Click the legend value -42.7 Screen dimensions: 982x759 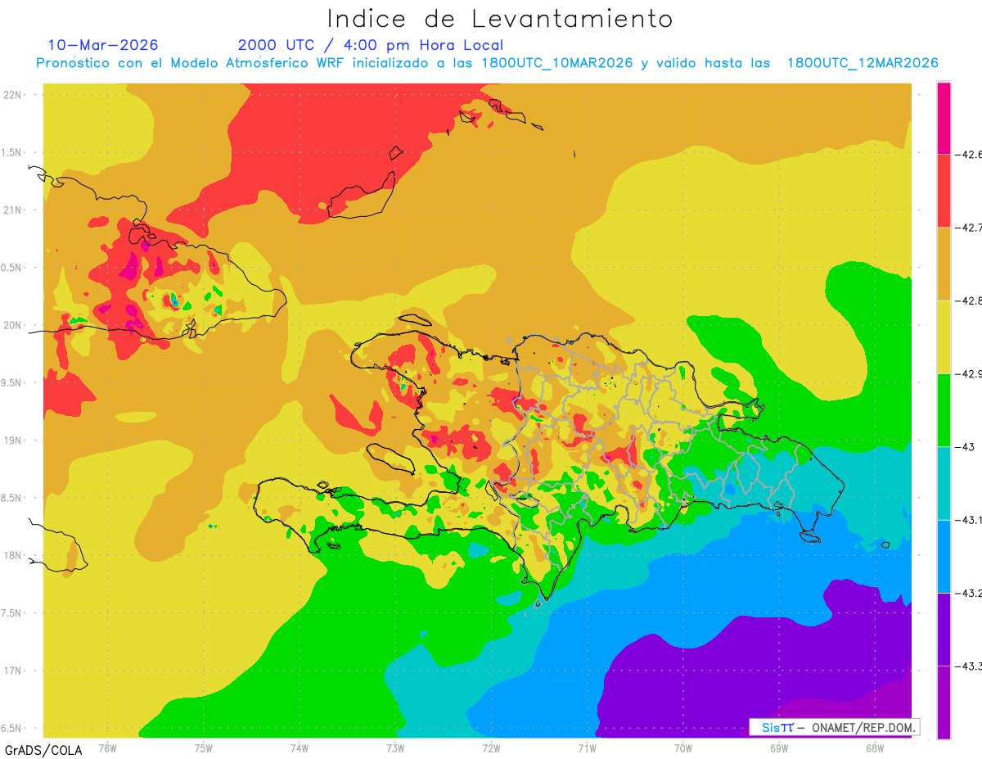[x=968, y=228]
